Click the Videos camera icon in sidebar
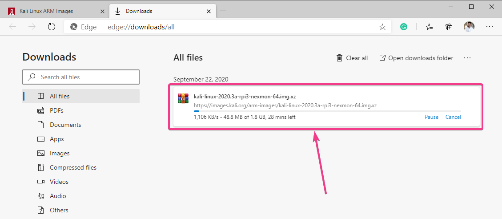Screen dimensions: 502x219 (40, 182)
